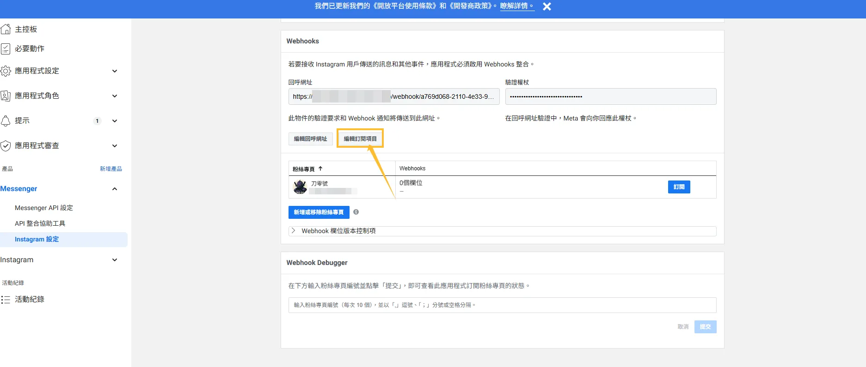Click the page ID input field
Screen dimensions: 866x367
(x=502, y=305)
